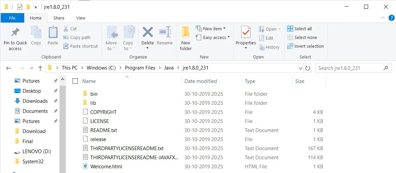Open the Help question mark icon
Viewport: 396px width, 173px height.
[x=391, y=18]
